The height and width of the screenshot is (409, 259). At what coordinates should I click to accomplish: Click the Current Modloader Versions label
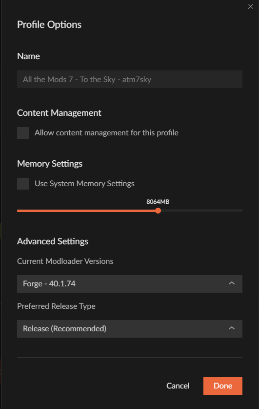[x=65, y=261]
